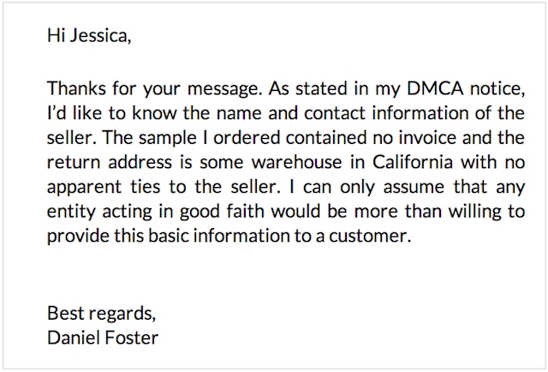
Task: Click the word 'Thanks' opening the paragraph
Action: [76, 88]
